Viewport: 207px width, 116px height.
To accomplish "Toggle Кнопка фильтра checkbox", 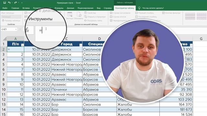I will tap(163, 13).
